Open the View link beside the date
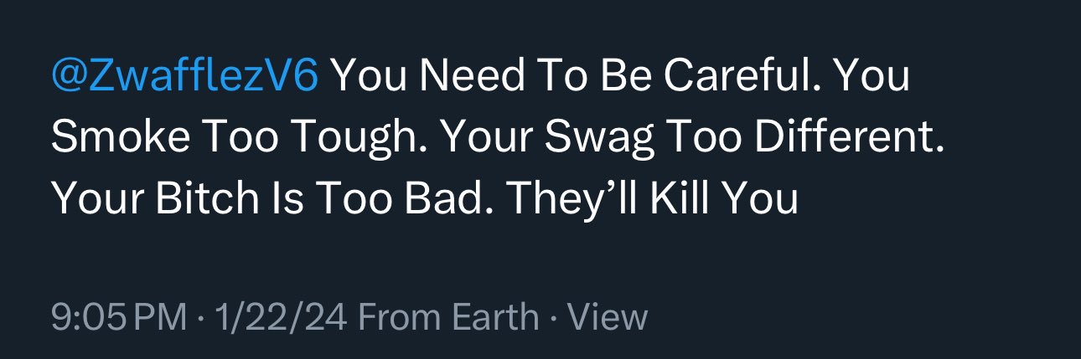This screenshot has height=359, width=1081. pyautogui.click(x=608, y=318)
